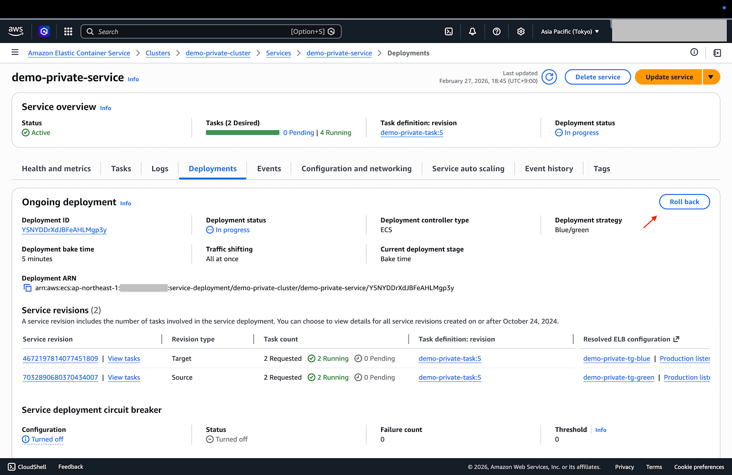732x475 pixels.
Task: View tasks for the Target service revision
Action: pyautogui.click(x=124, y=359)
